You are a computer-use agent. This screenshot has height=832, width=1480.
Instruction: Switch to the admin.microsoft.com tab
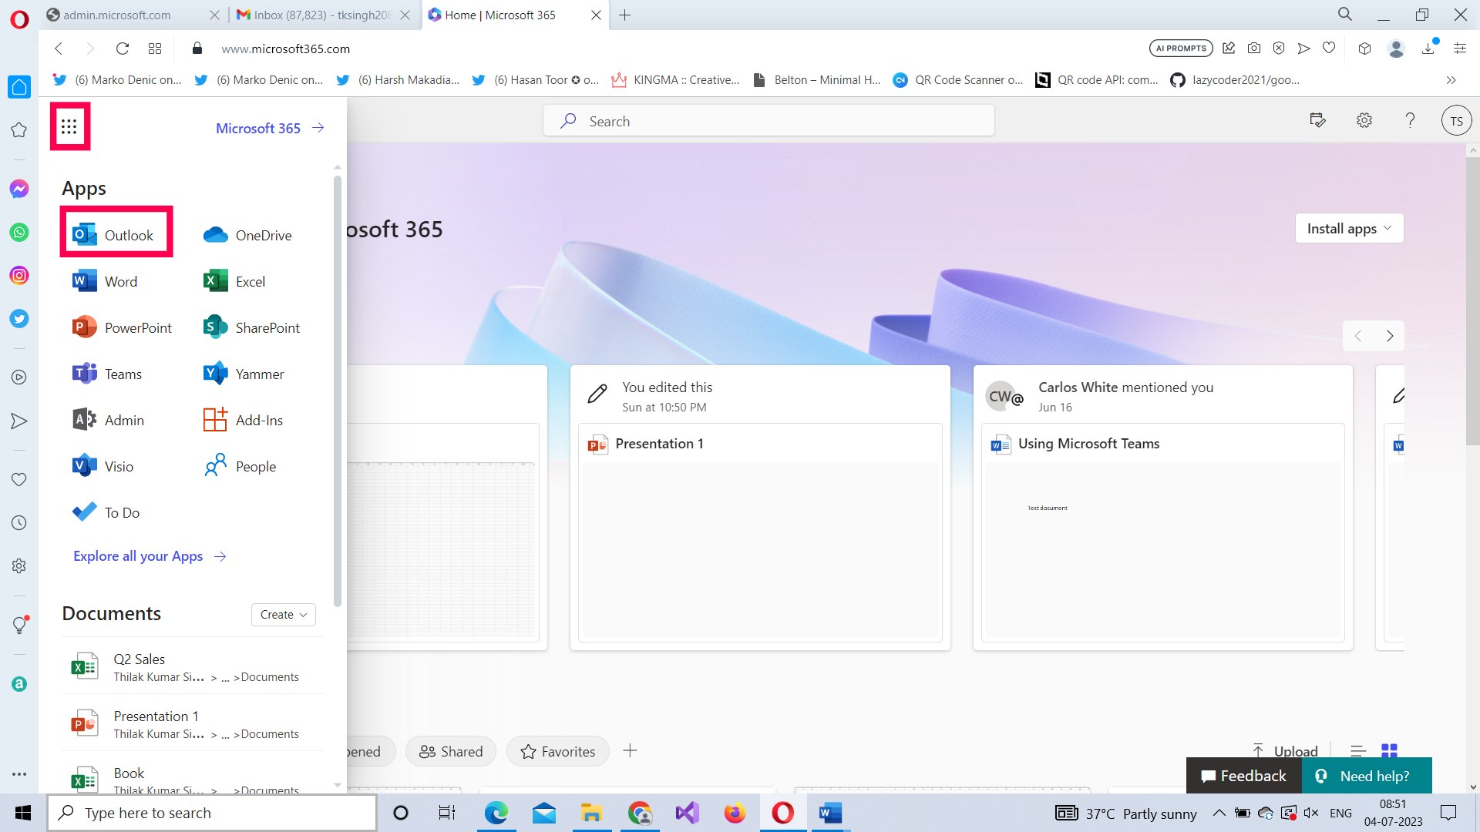pyautogui.click(x=133, y=15)
